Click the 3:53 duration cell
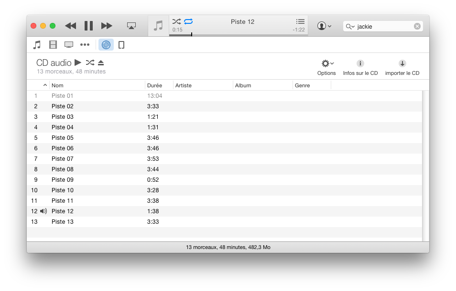This screenshot has width=456, height=291. click(x=153, y=159)
